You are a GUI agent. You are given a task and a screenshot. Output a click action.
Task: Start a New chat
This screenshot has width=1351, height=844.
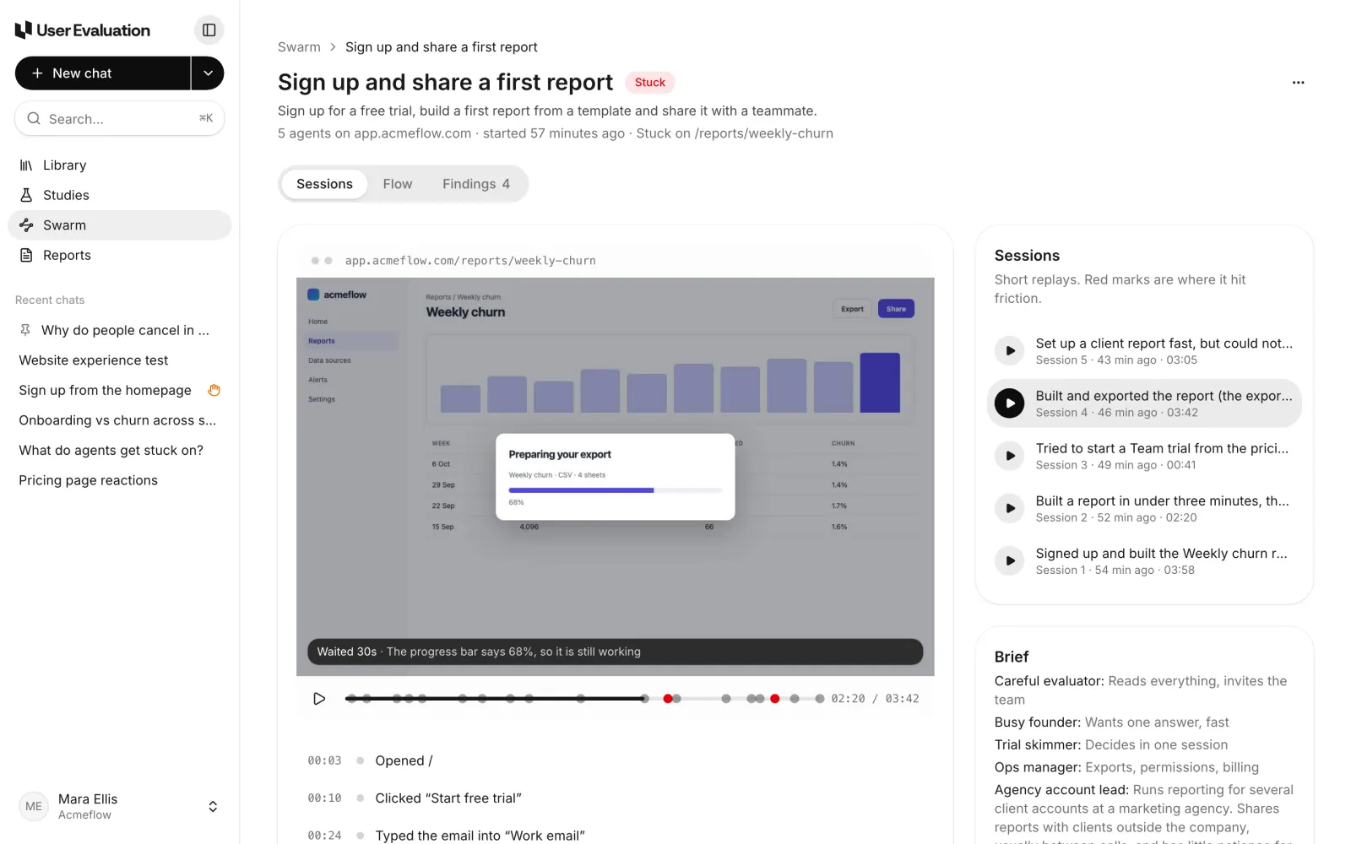click(103, 73)
